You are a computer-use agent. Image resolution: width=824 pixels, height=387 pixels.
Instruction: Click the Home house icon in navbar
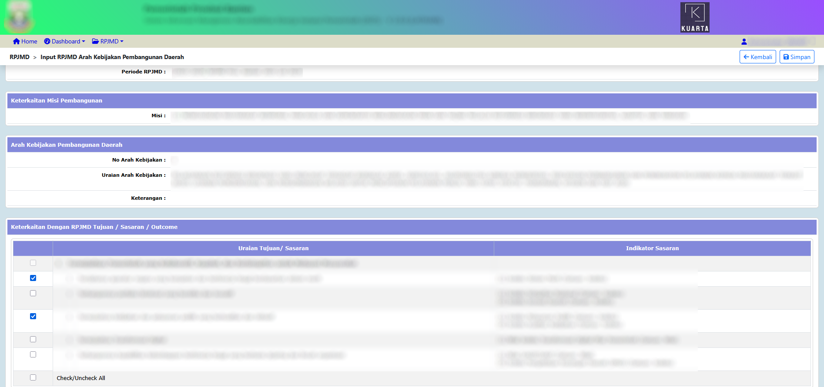point(17,41)
